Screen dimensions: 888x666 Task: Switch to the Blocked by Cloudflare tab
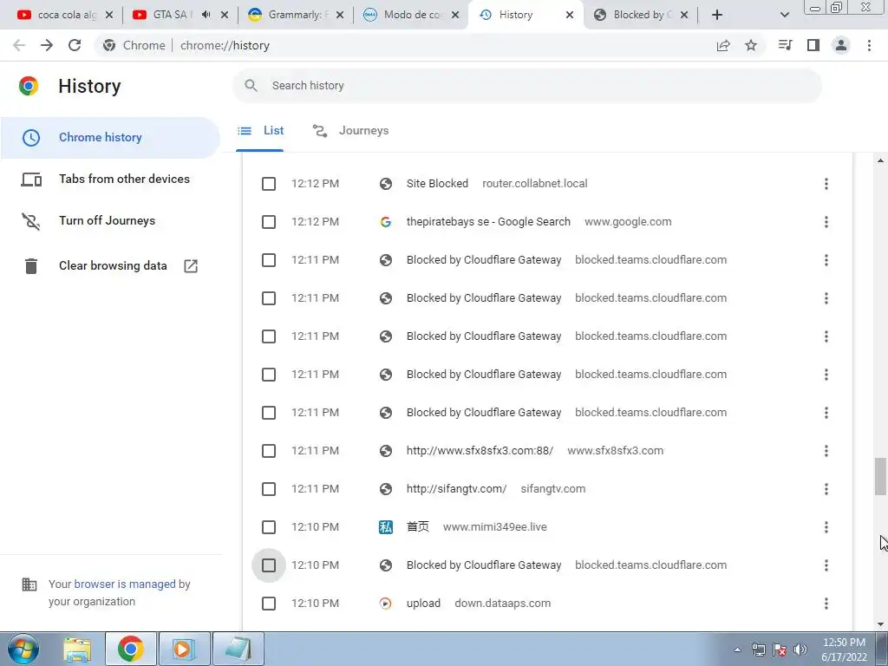pyautogui.click(x=640, y=15)
